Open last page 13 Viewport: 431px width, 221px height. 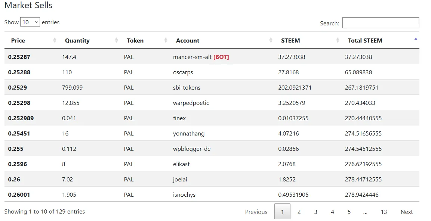tap(384, 212)
